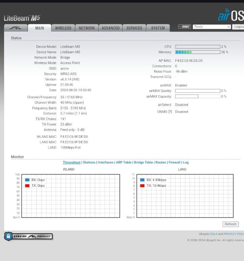The height and width of the screenshot is (261, 244).
Task: Open the Interfaces monitor link
Action: point(106,162)
